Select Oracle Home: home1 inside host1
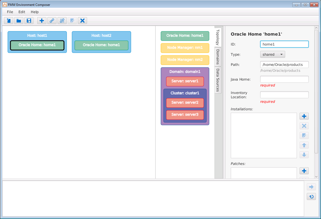321x219 pixels. [37, 45]
